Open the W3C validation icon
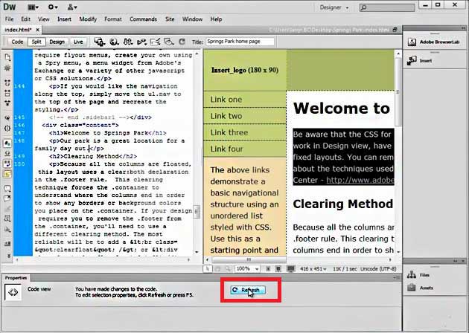Screen dimensions: 469x333 coord(141,42)
